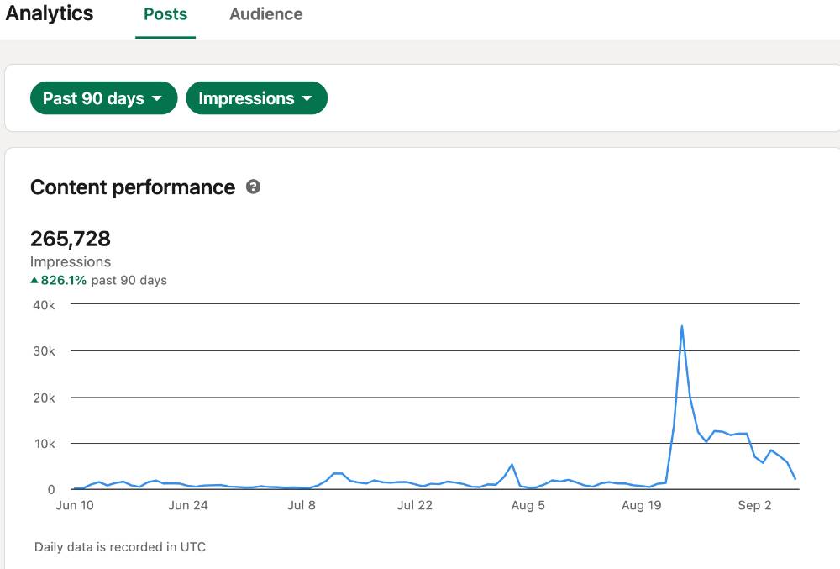This screenshot has width=840, height=569.
Task: Open the help icon beside Content performance
Action: click(x=253, y=187)
